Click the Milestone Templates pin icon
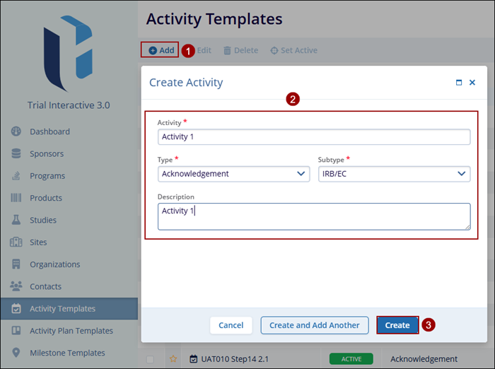Image resolution: width=495 pixels, height=369 pixels. (16, 353)
